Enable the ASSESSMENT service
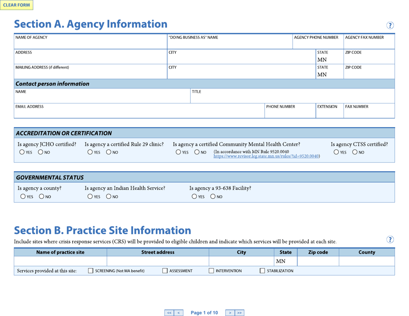 coord(164,270)
